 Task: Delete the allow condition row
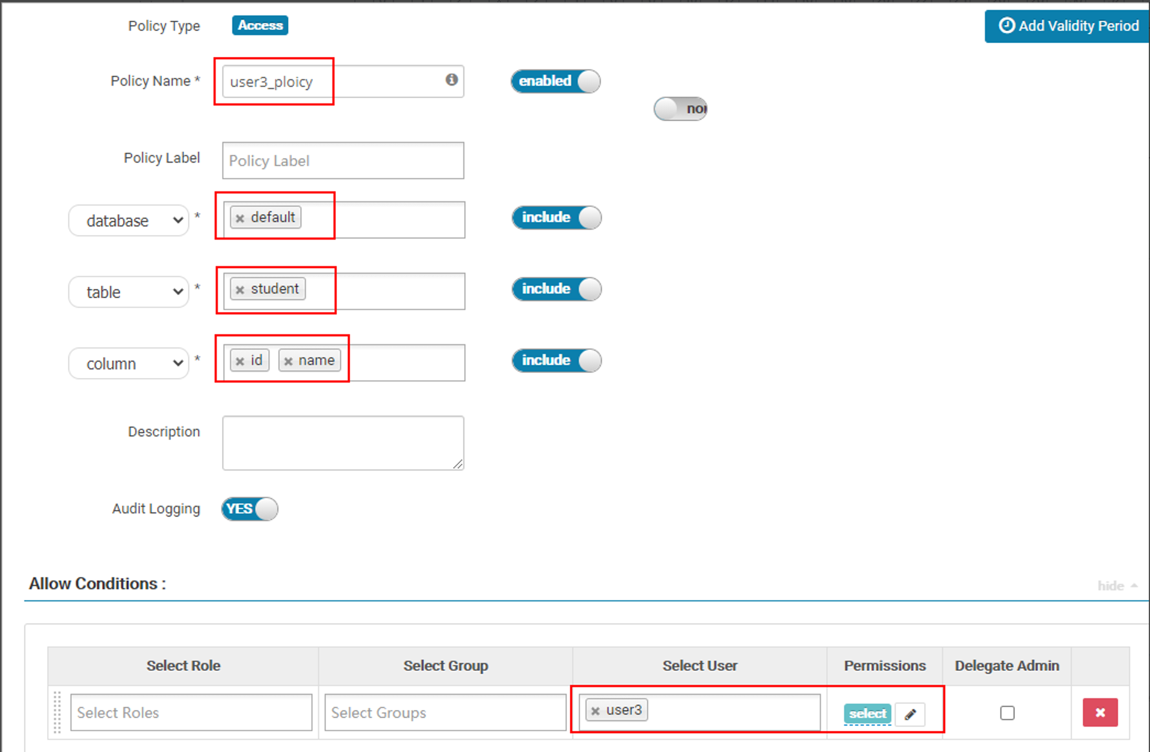click(1100, 712)
